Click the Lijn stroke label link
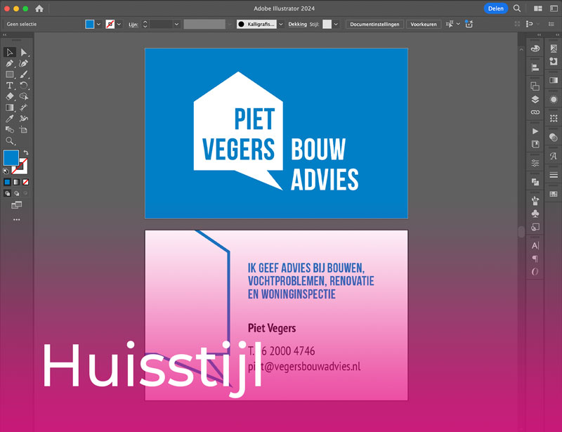Viewport: 562px width, 432px height. (x=133, y=25)
